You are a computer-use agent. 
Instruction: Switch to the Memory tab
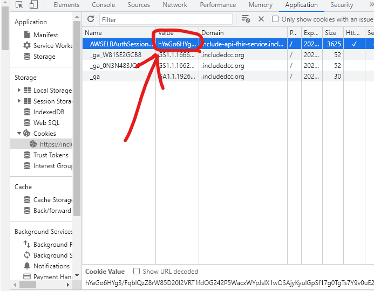click(x=261, y=5)
